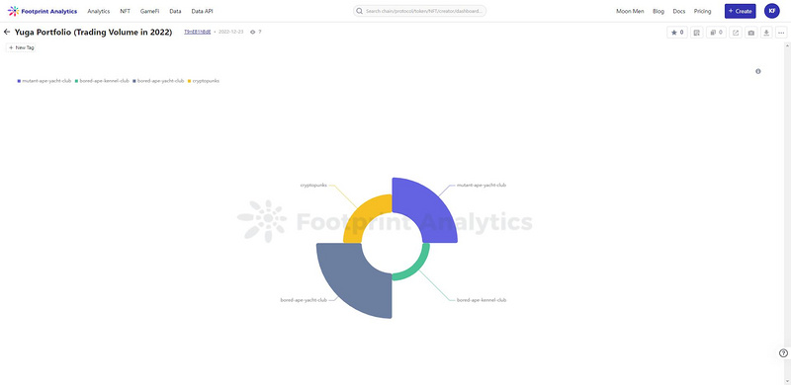This screenshot has width=791, height=385.
Task: Click the search magnifier icon
Action: point(359,11)
